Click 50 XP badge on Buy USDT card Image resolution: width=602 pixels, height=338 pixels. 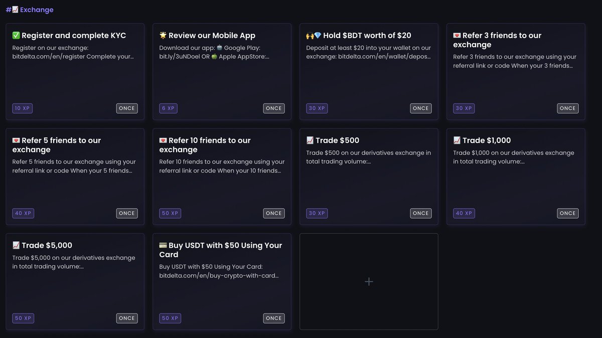pyautogui.click(x=170, y=318)
